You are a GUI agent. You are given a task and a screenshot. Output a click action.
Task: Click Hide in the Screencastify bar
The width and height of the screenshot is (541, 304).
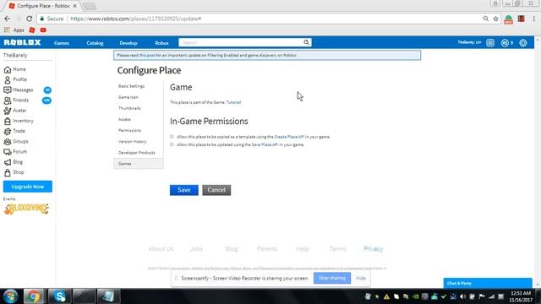pos(361,278)
